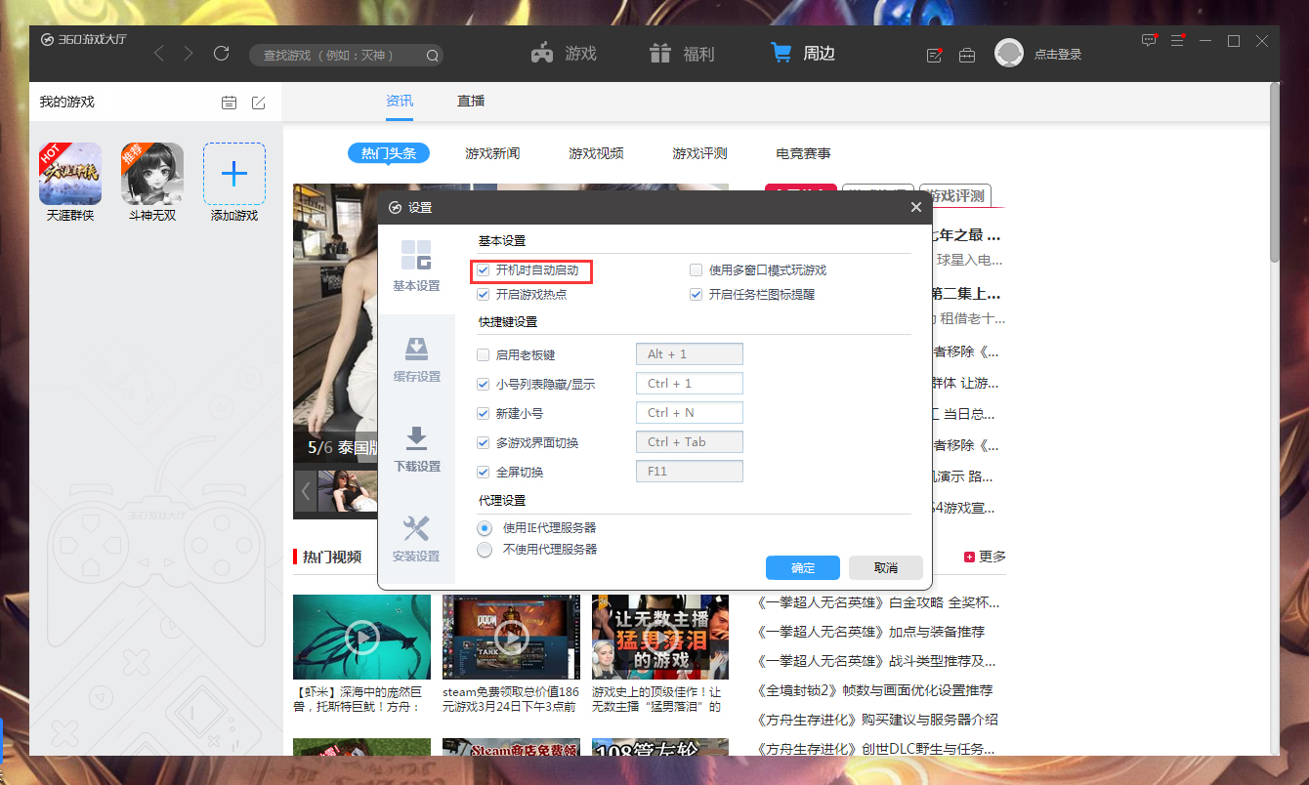Image resolution: width=1309 pixels, height=785 pixels.
Task: Enable 使用多窗口模式玩游戏 checkbox
Action: pyautogui.click(x=696, y=269)
